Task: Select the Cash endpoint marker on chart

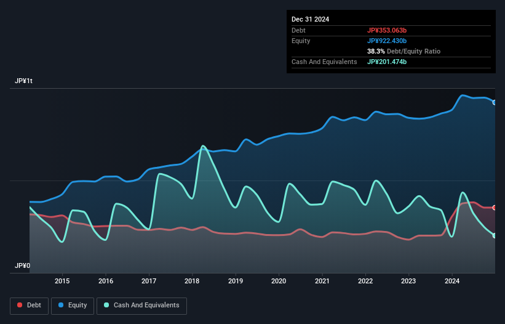Action: (x=495, y=236)
